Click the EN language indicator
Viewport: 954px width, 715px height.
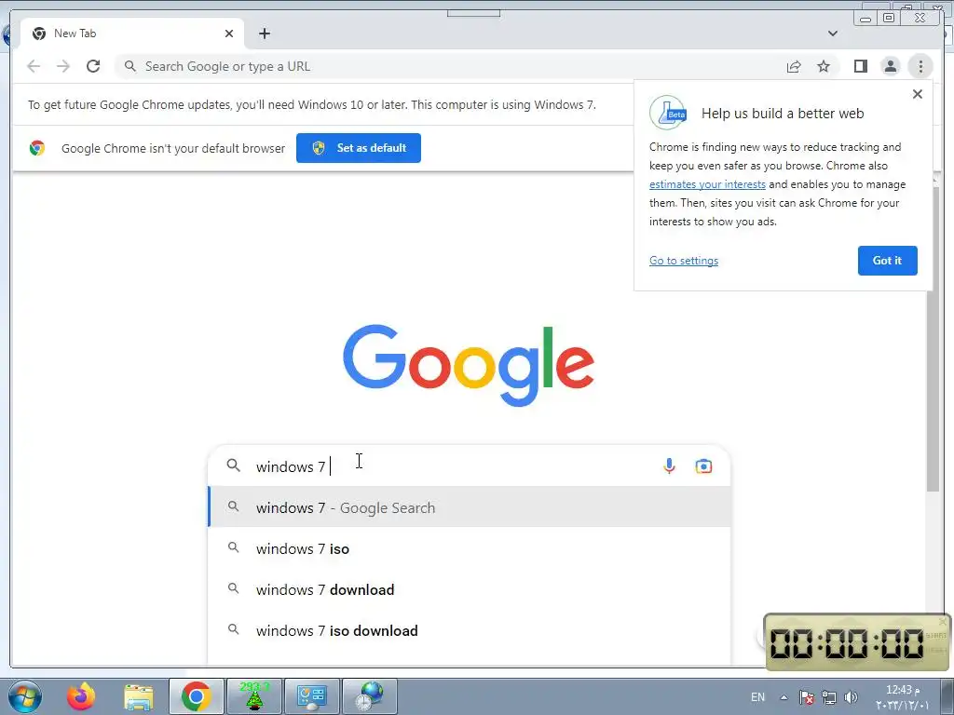click(x=757, y=697)
